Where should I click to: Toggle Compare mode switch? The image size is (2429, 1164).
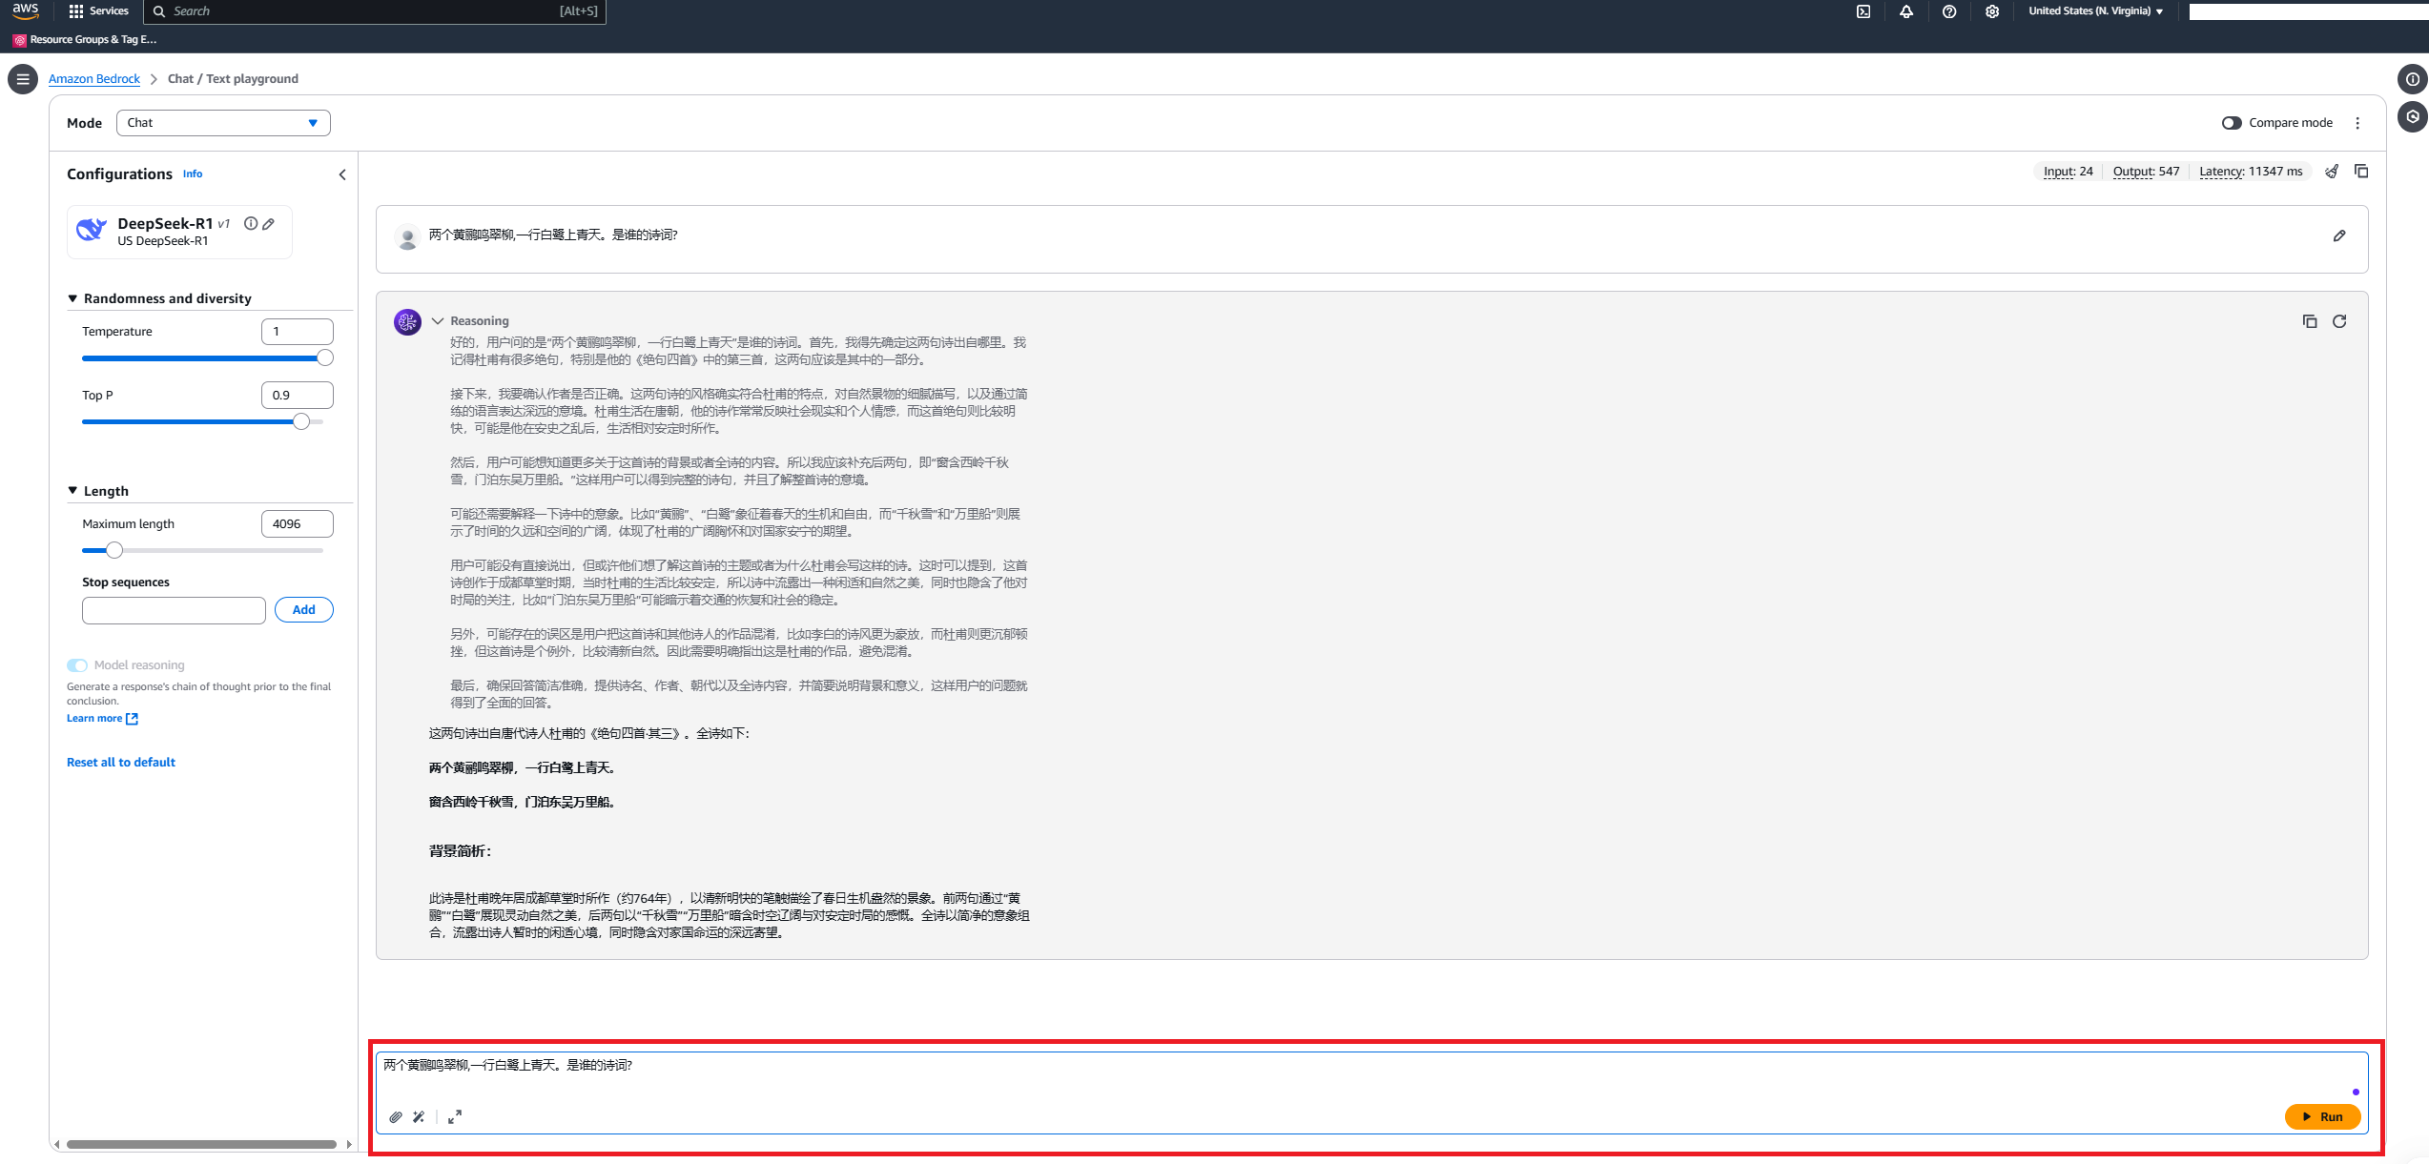(x=2232, y=123)
